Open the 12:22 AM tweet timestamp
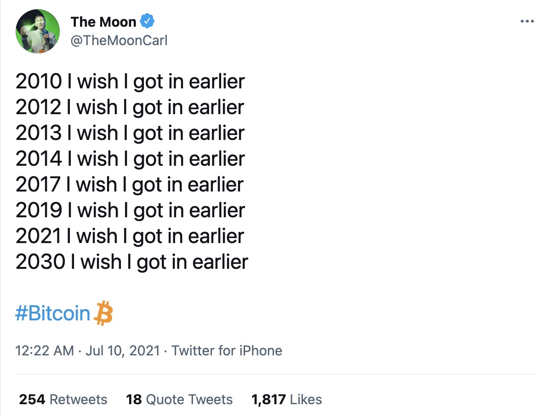Image resolution: width=548 pixels, height=418 pixels. click(x=45, y=351)
